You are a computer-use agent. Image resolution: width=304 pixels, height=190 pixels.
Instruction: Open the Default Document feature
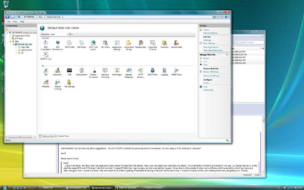click(x=93, y=73)
